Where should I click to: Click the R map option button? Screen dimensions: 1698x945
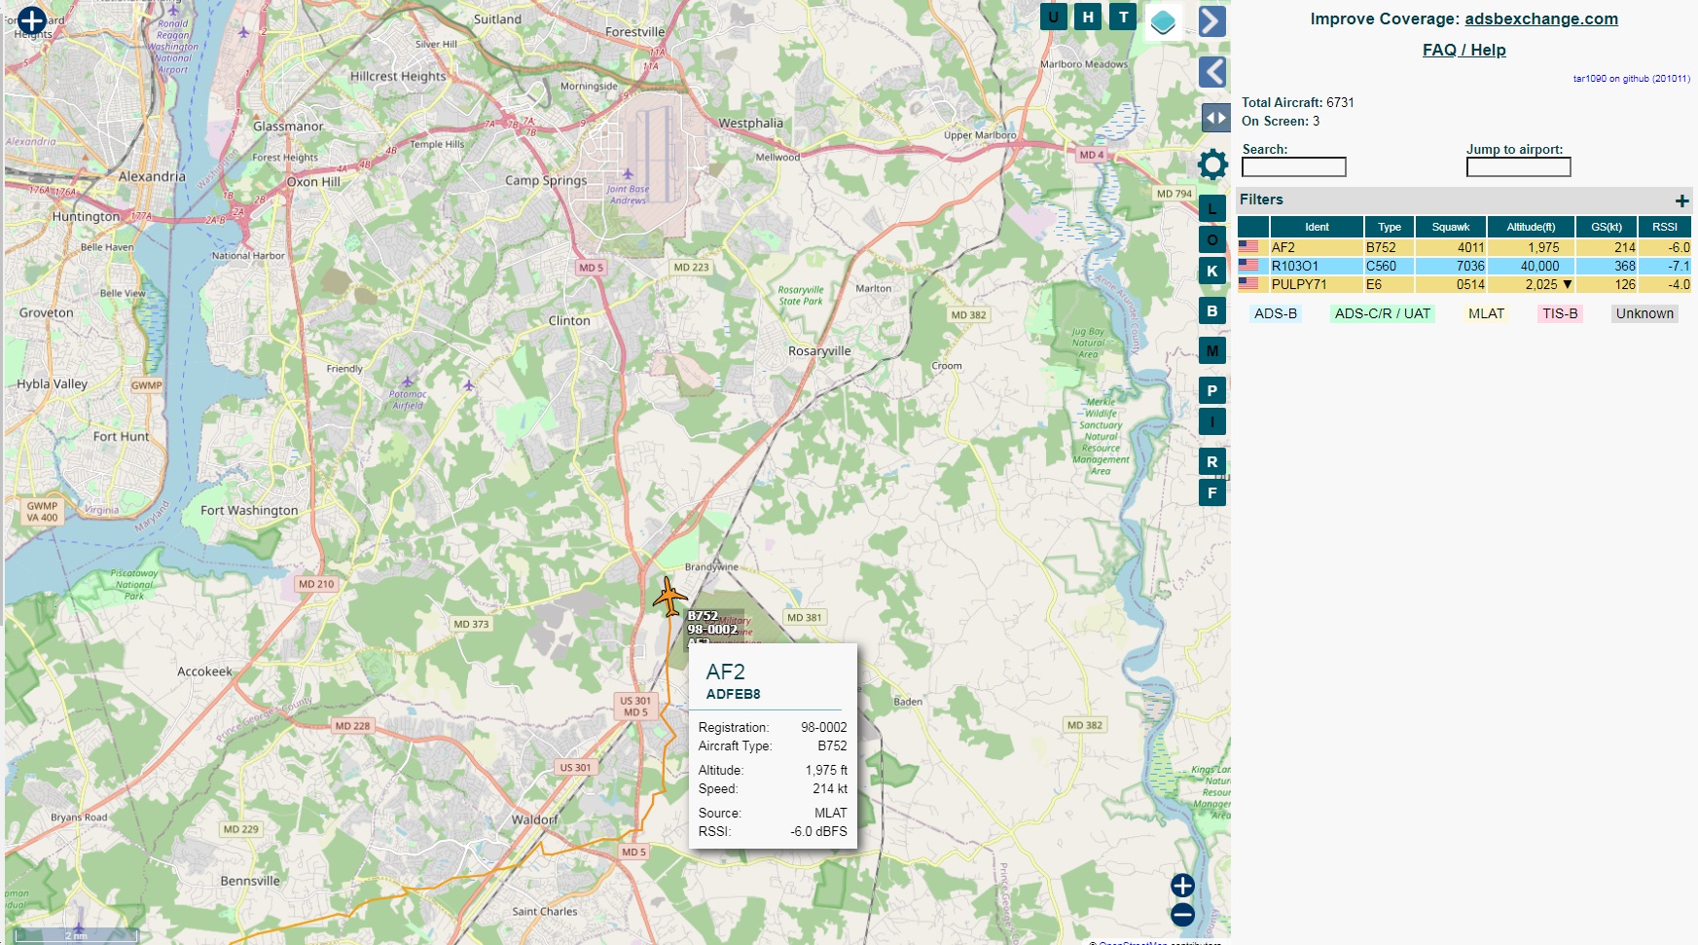(1211, 462)
